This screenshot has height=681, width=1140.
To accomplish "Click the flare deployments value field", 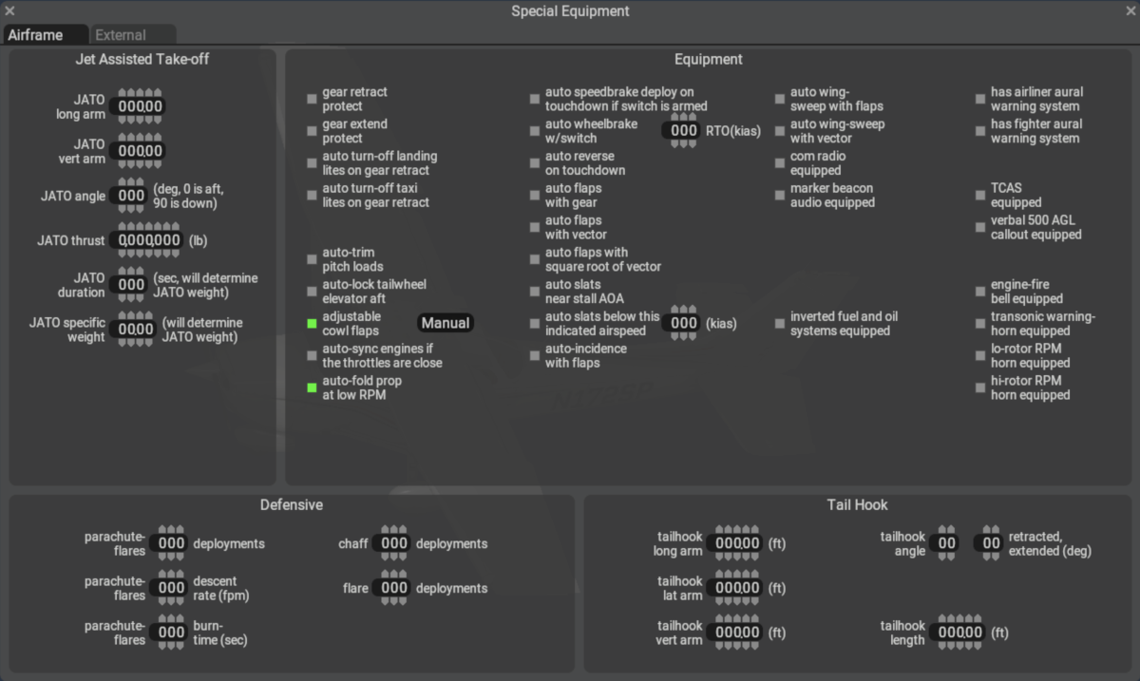I will coord(393,589).
